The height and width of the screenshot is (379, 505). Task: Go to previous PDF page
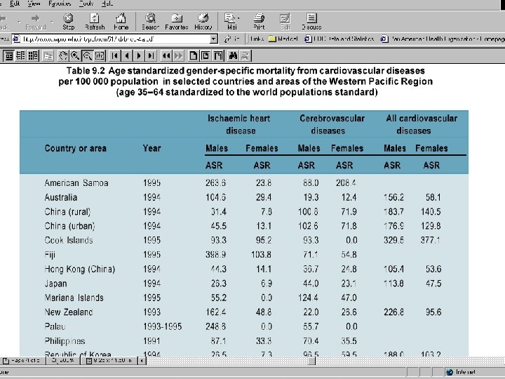(127, 55)
